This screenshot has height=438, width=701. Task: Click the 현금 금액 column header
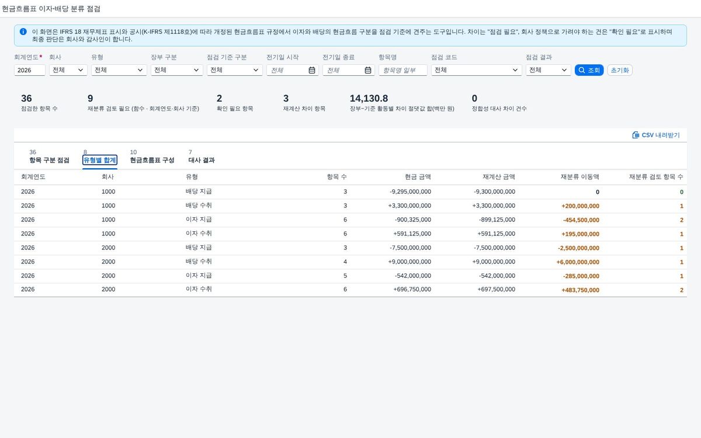[x=418, y=176]
